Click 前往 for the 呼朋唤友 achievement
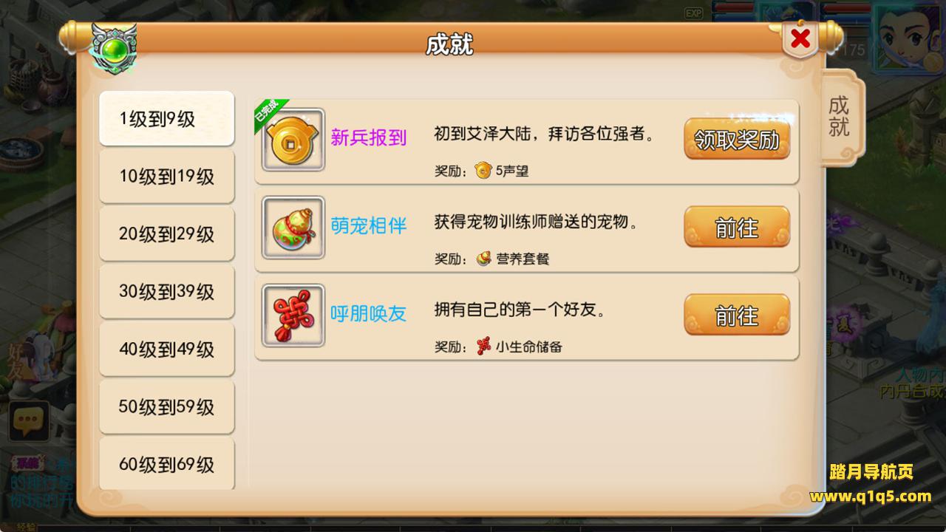This screenshot has width=946, height=532. click(737, 315)
